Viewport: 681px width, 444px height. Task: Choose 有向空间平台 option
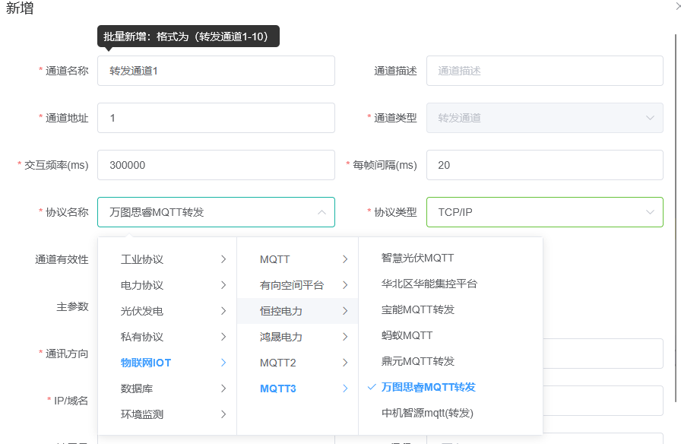(x=292, y=285)
